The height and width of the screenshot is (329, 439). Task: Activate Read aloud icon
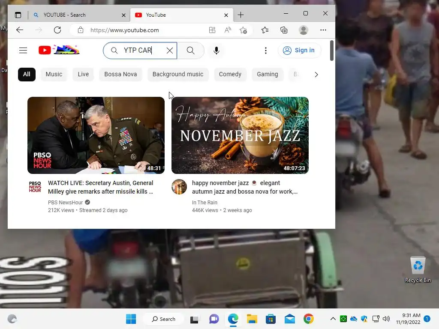pos(228,30)
